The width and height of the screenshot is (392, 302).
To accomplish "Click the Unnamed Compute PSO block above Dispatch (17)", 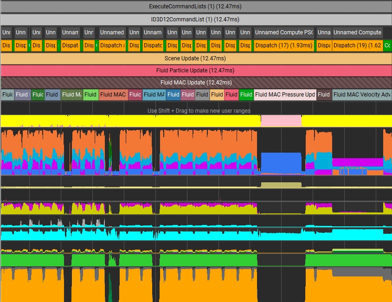I will click(284, 32).
